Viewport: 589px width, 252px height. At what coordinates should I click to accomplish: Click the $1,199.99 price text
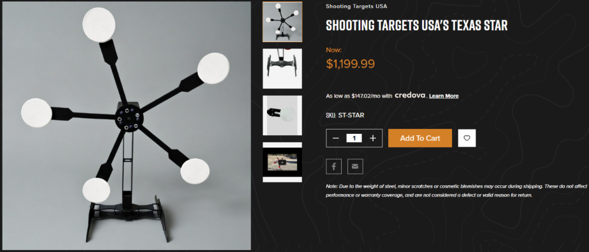coord(350,64)
